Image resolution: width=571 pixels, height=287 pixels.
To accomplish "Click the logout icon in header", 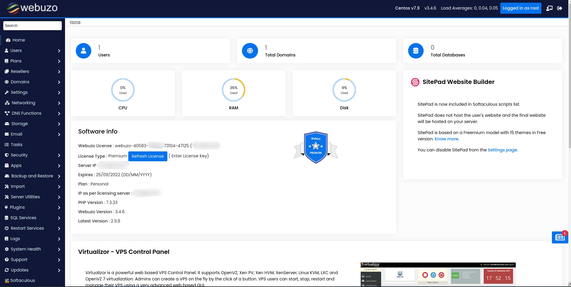I will [x=560, y=8].
